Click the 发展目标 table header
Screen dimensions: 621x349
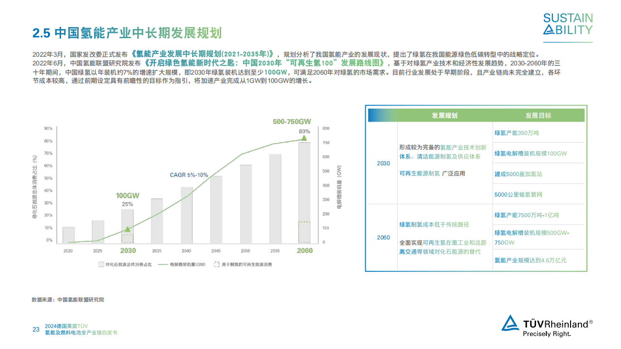coord(538,115)
